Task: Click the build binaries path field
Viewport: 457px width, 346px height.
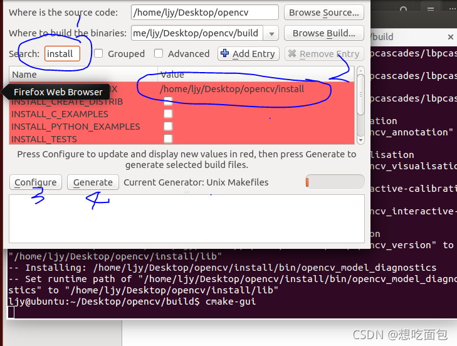Action: pos(197,33)
